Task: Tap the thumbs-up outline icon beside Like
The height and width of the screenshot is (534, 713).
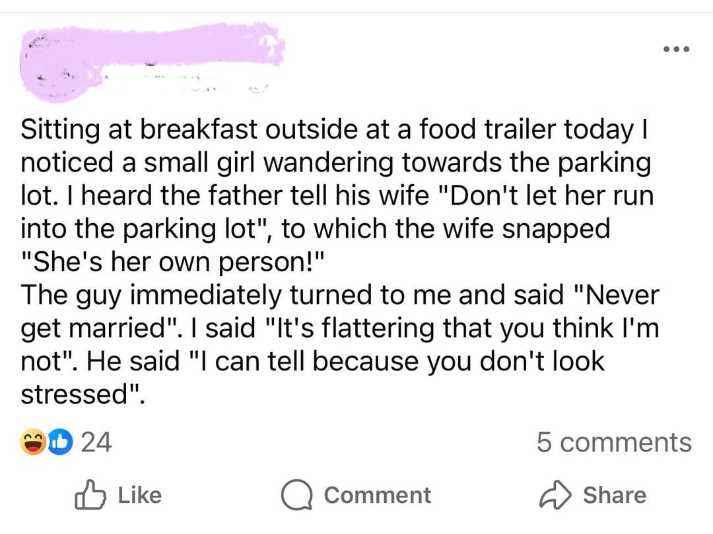Action: [x=90, y=496]
